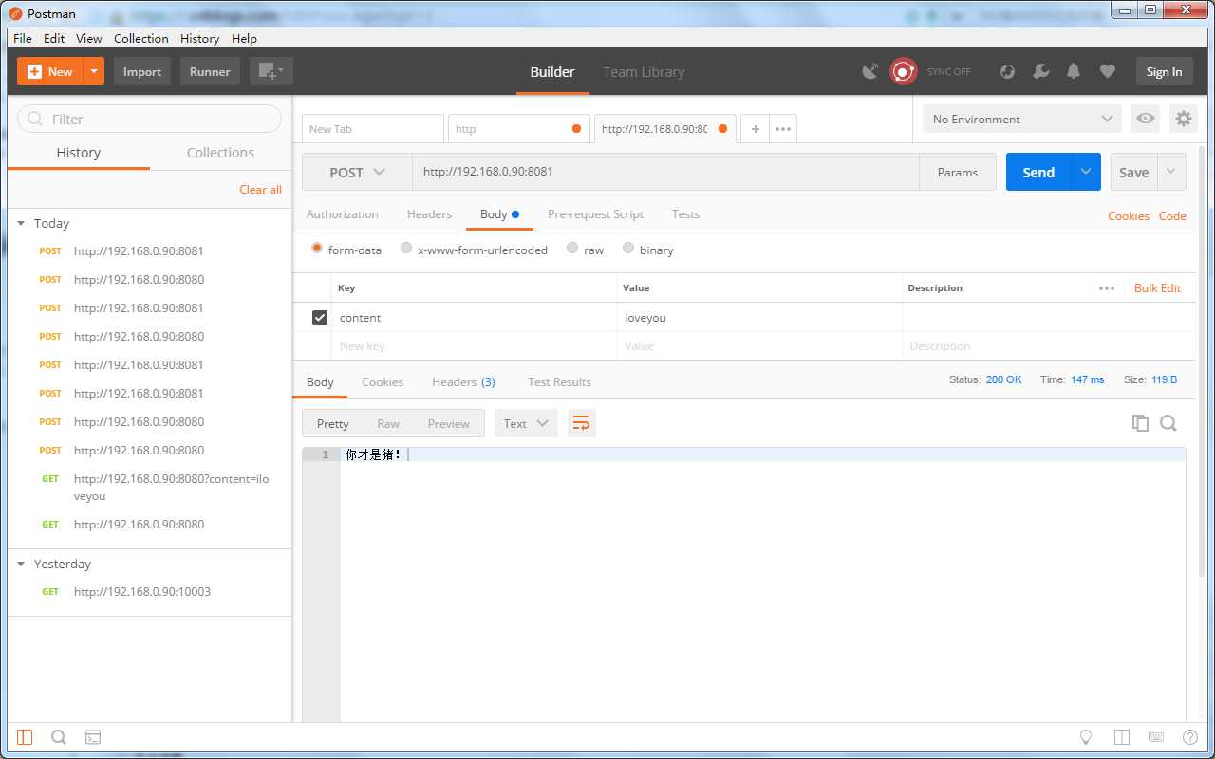Open Find magnifier in bottom status bar
The height and width of the screenshot is (759, 1215).
click(x=59, y=737)
